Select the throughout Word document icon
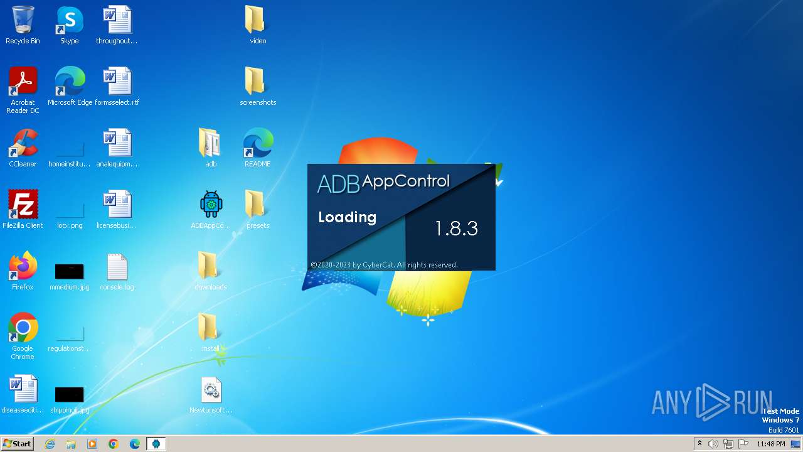The width and height of the screenshot is (803, 452). pyautogui.click(x=117, y=25)
